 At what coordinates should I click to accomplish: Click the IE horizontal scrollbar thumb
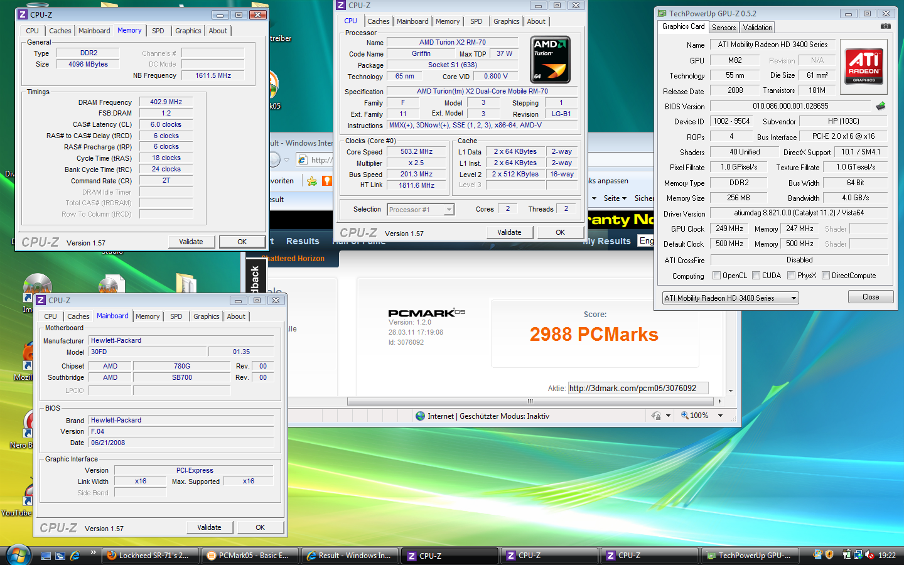pos(530,401)
